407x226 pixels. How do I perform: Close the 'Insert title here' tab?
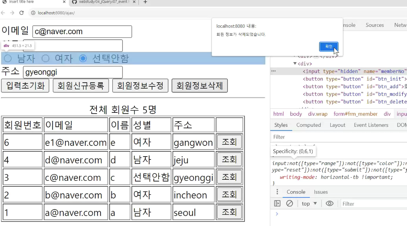64,2
